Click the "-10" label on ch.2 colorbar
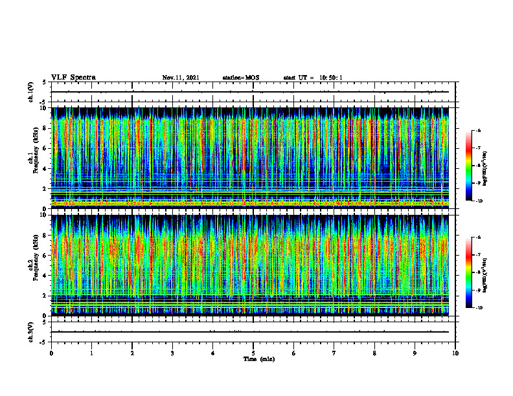The width and height of the screenshot is (513, 396). pos(479,308)
